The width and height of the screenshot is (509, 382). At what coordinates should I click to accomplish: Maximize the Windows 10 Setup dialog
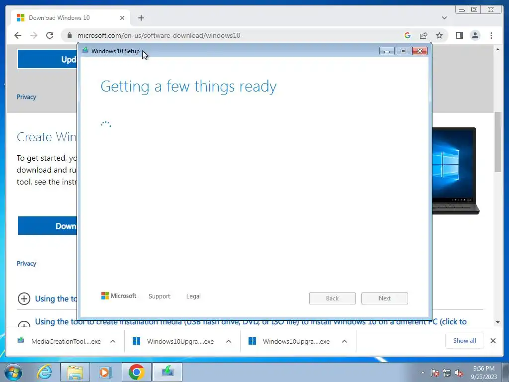click(x=403, y=51)
